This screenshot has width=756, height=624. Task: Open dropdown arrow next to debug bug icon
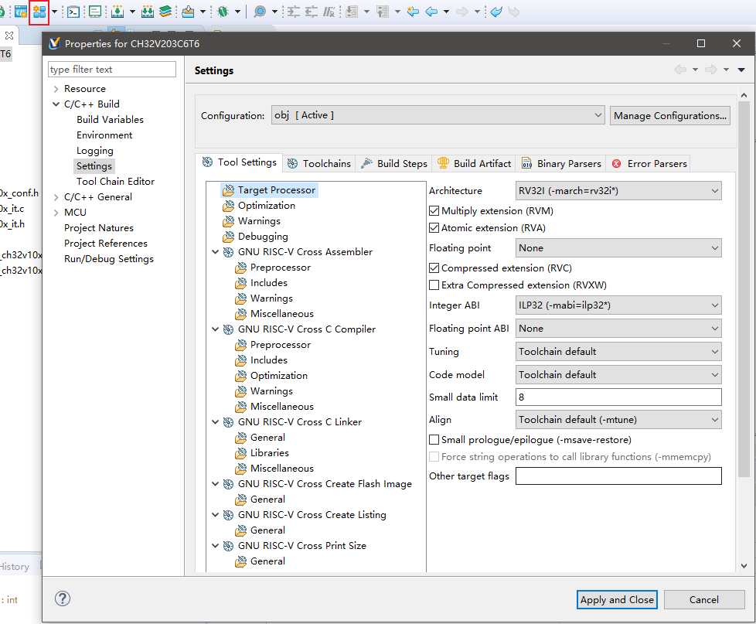click(x=237, y=12)
